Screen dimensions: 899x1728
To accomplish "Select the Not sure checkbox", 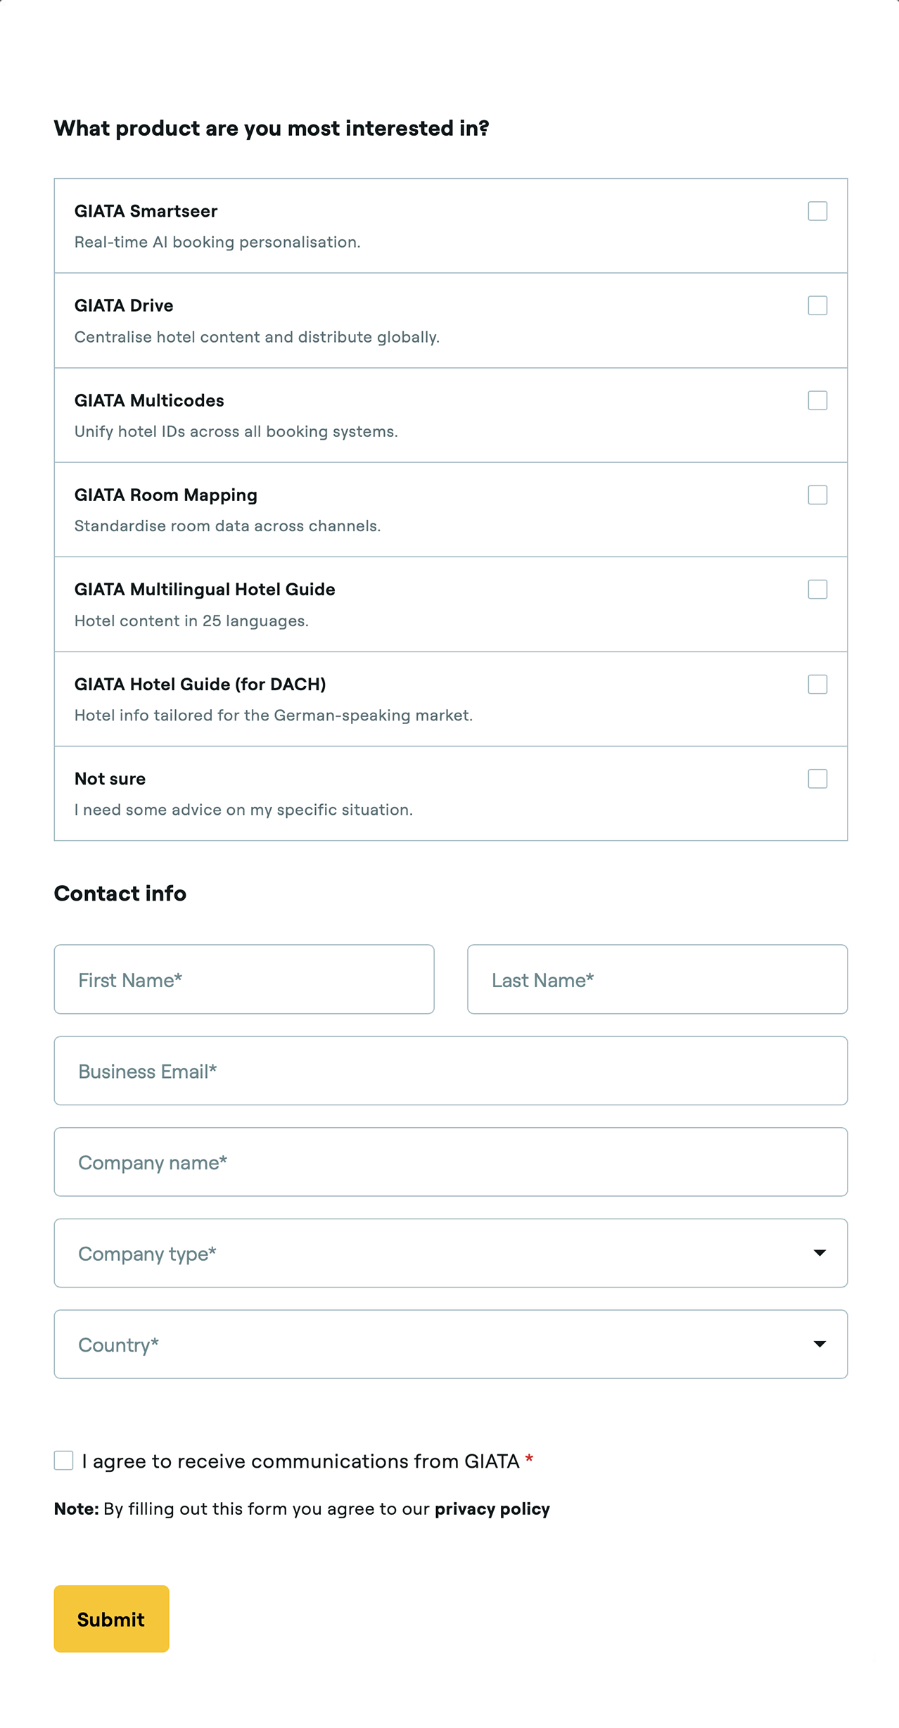I will 817,779.
